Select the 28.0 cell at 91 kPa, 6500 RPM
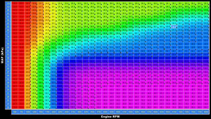 pos(168,17)
